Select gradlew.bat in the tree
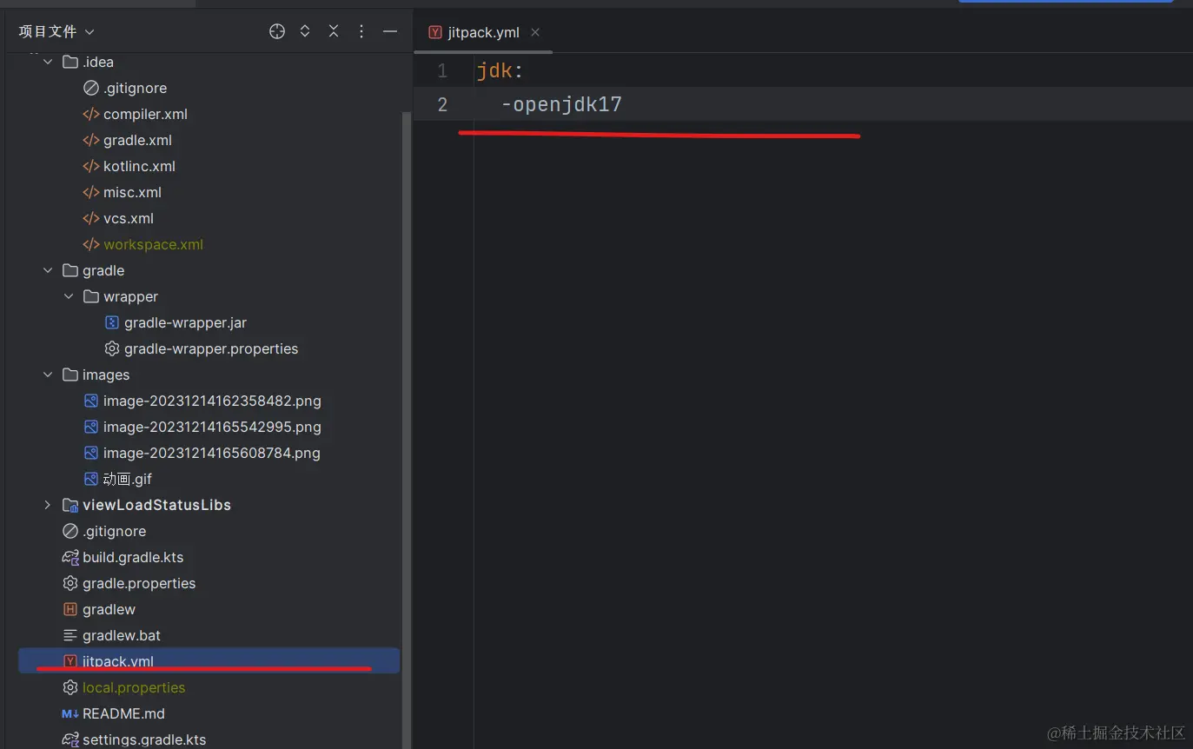This screenshot has width=1193, height=749. (x=122, y=635)
